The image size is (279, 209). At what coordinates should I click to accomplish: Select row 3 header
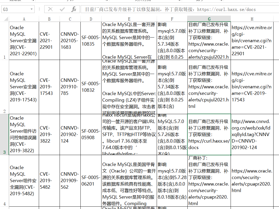click(4, 134)
